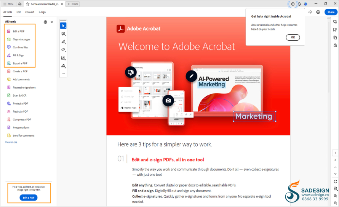This screenshot has width=339, height=207.
Task: Show more quick toolbar options
Action: click(x=63, y=74)
